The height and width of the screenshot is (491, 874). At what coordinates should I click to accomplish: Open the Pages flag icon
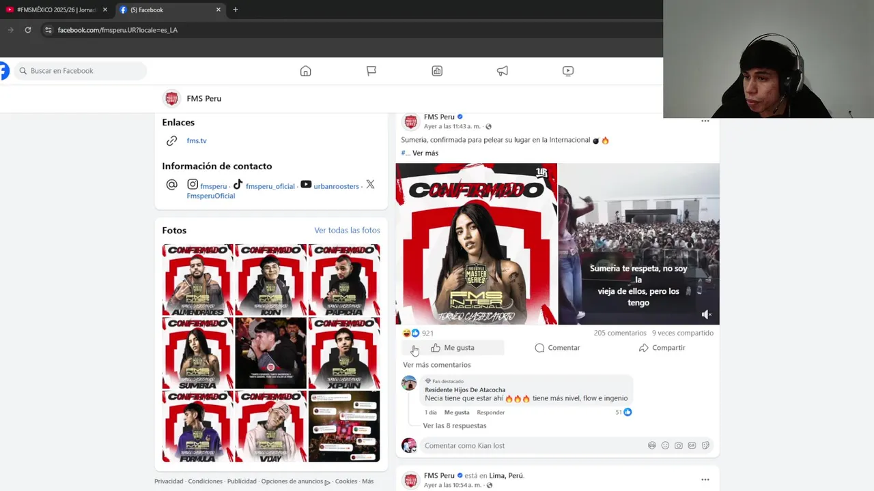pos(371,71)
